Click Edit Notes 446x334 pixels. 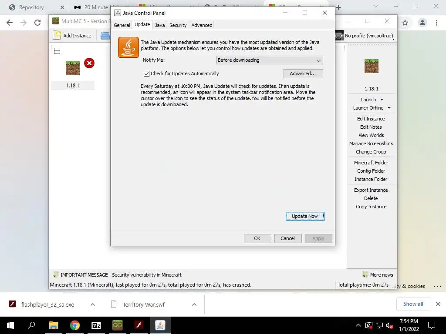pyautogui.click(x=371, y=127)
